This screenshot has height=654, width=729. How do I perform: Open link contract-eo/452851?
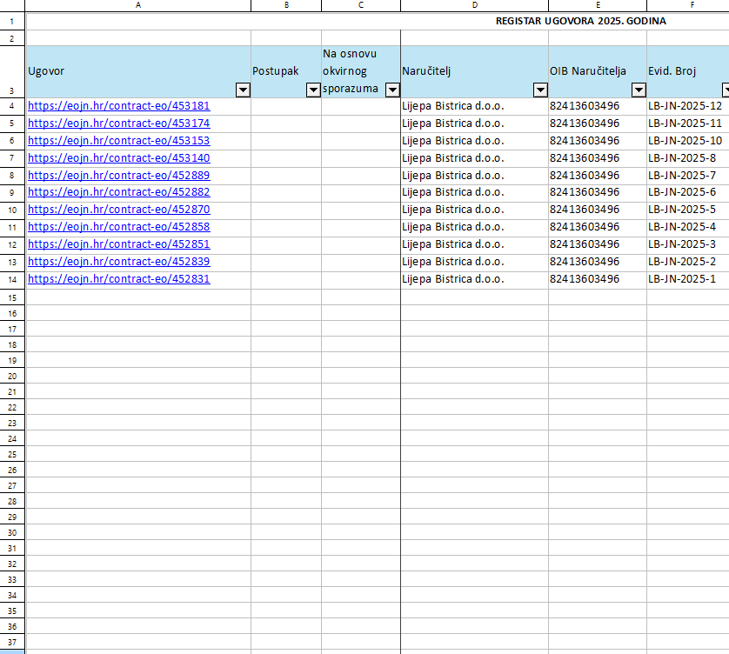point(119,244)
